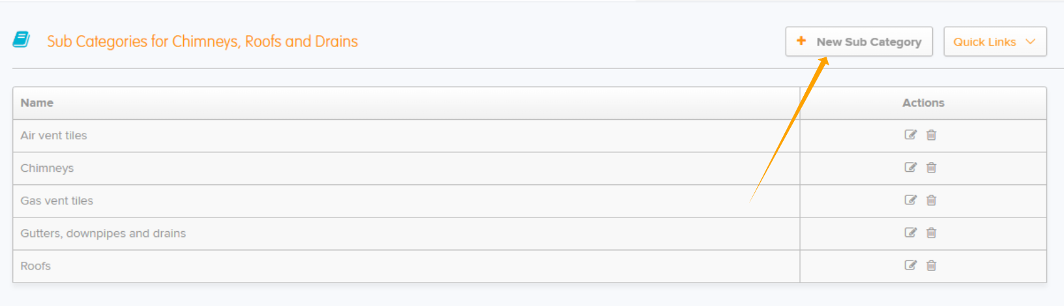Screen dimensions: 1064x306
Task: Click the plus icon on New Sub Category
Action: (x=801, y=41)
